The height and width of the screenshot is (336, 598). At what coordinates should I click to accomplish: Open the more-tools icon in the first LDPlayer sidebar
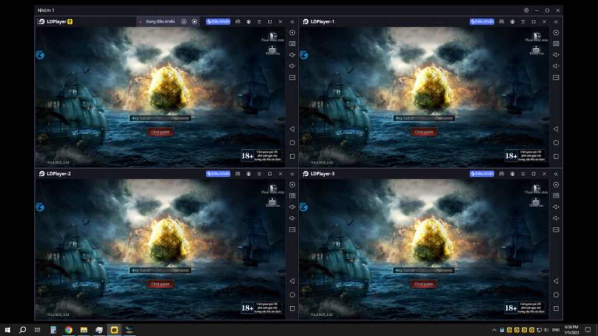pyautogui.click(x=292, y=78)
